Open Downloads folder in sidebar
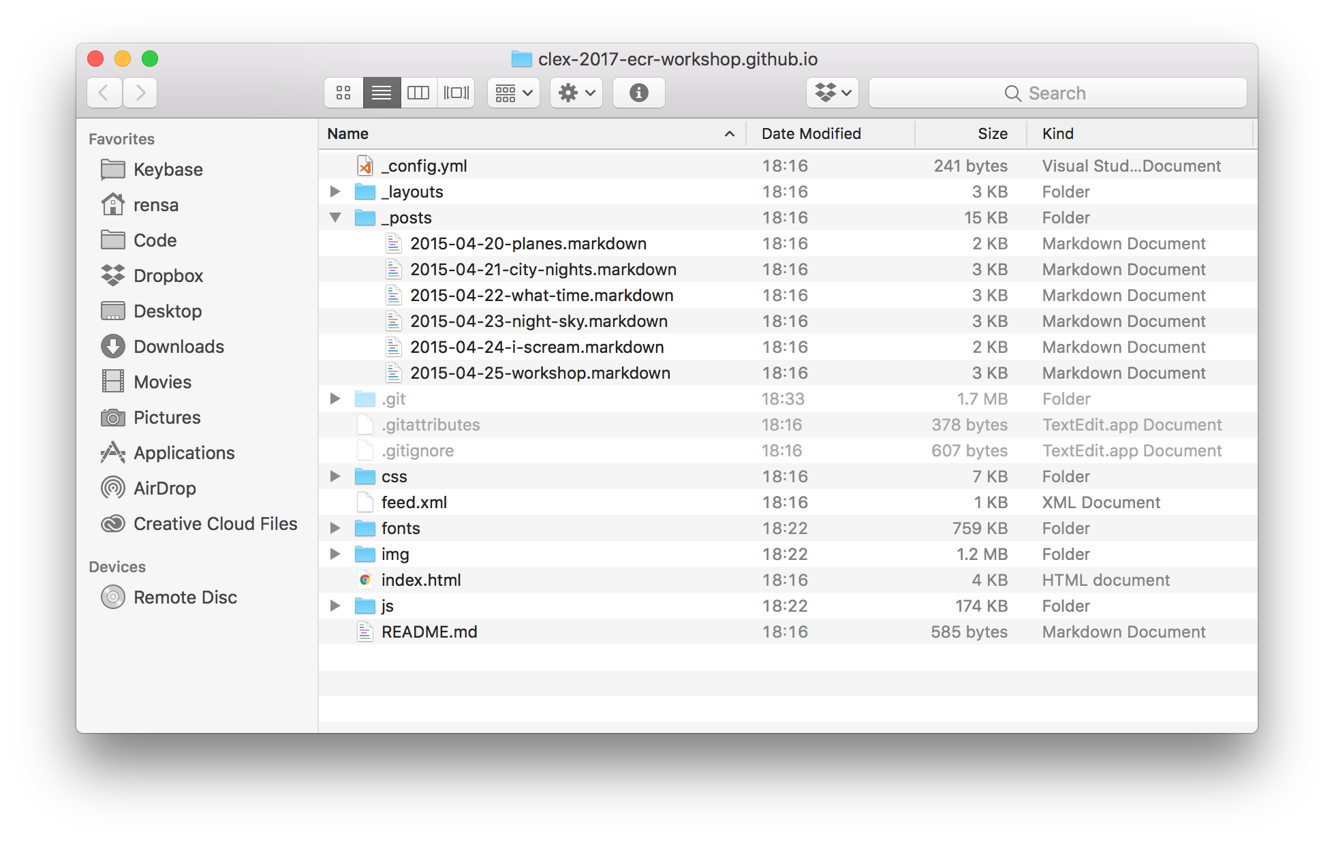1334x842 pixels. pos(179,347)
